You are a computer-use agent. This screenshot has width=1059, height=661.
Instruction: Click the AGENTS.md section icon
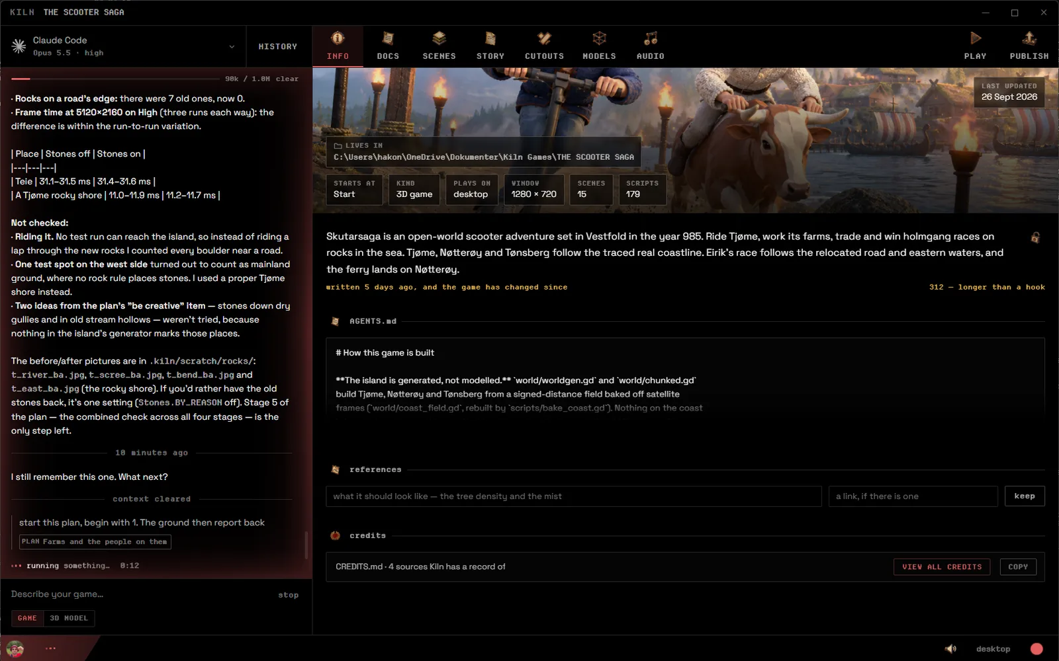pos(335,321)
